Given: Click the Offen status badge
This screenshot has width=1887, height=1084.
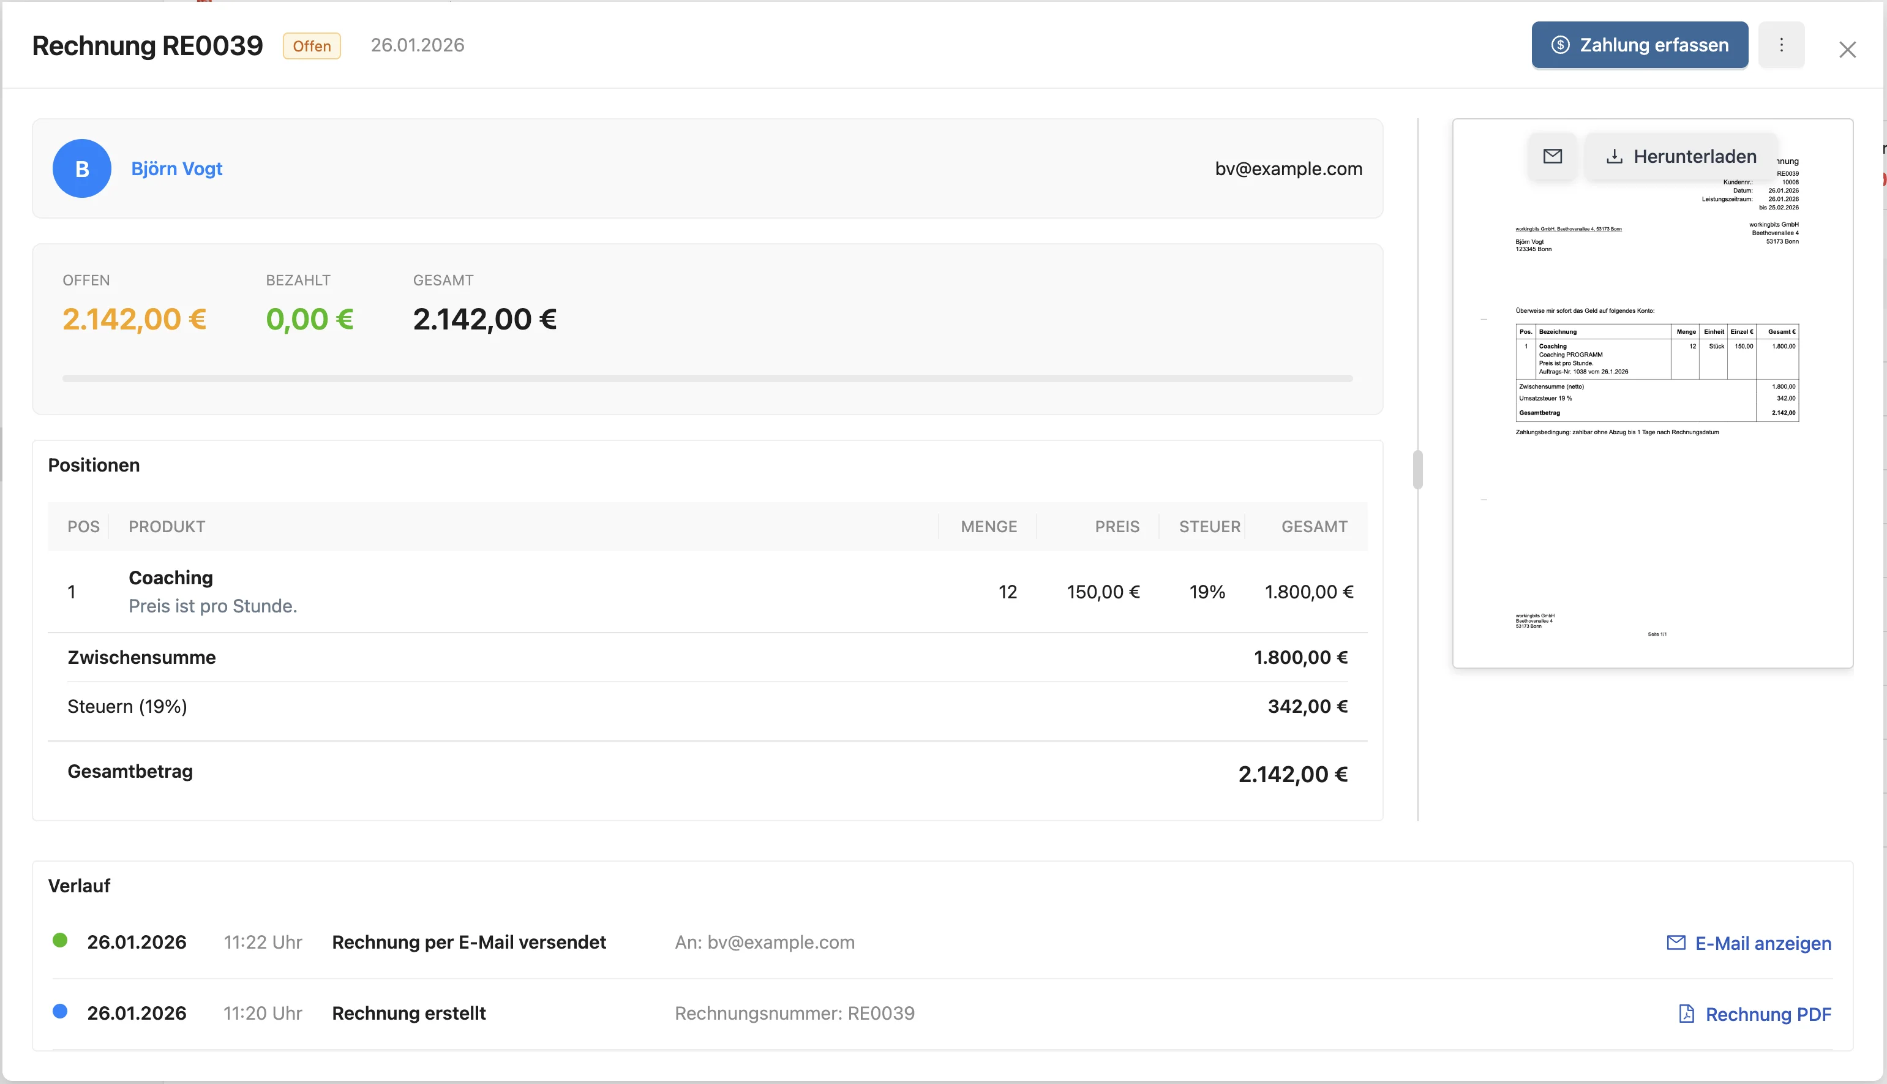Looking at the screenshot, I should 312,46.
